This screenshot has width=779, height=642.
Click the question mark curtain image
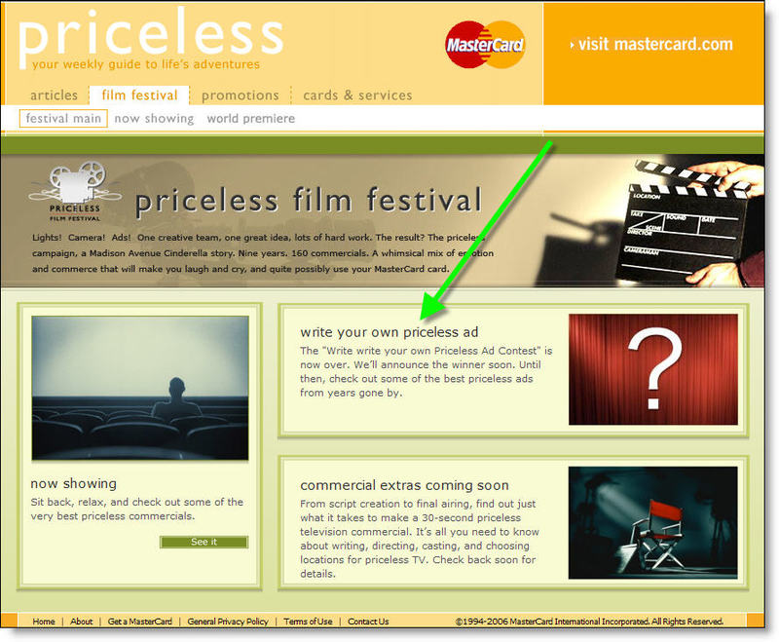652,369
